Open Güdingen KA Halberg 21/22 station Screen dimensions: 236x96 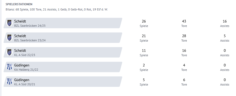[x=63, y=67]
